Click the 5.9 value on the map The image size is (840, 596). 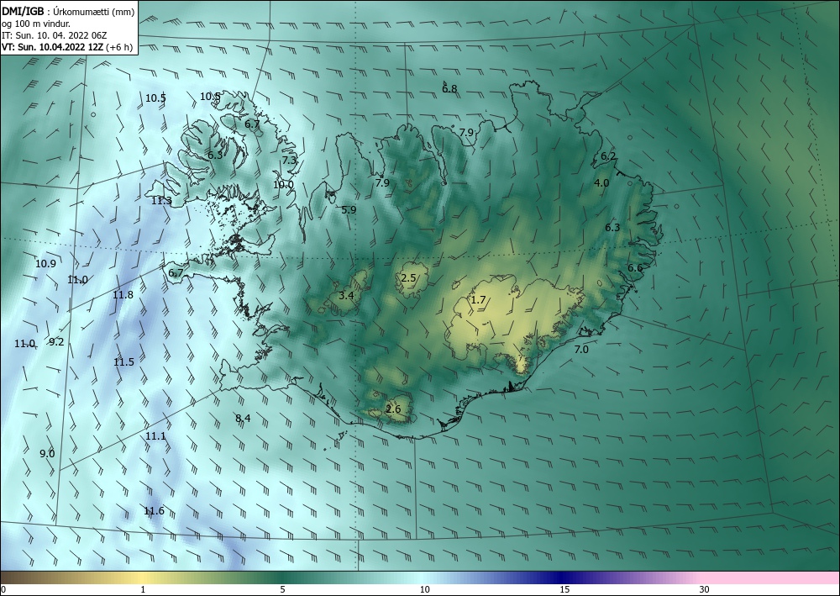tap(349, 210)
